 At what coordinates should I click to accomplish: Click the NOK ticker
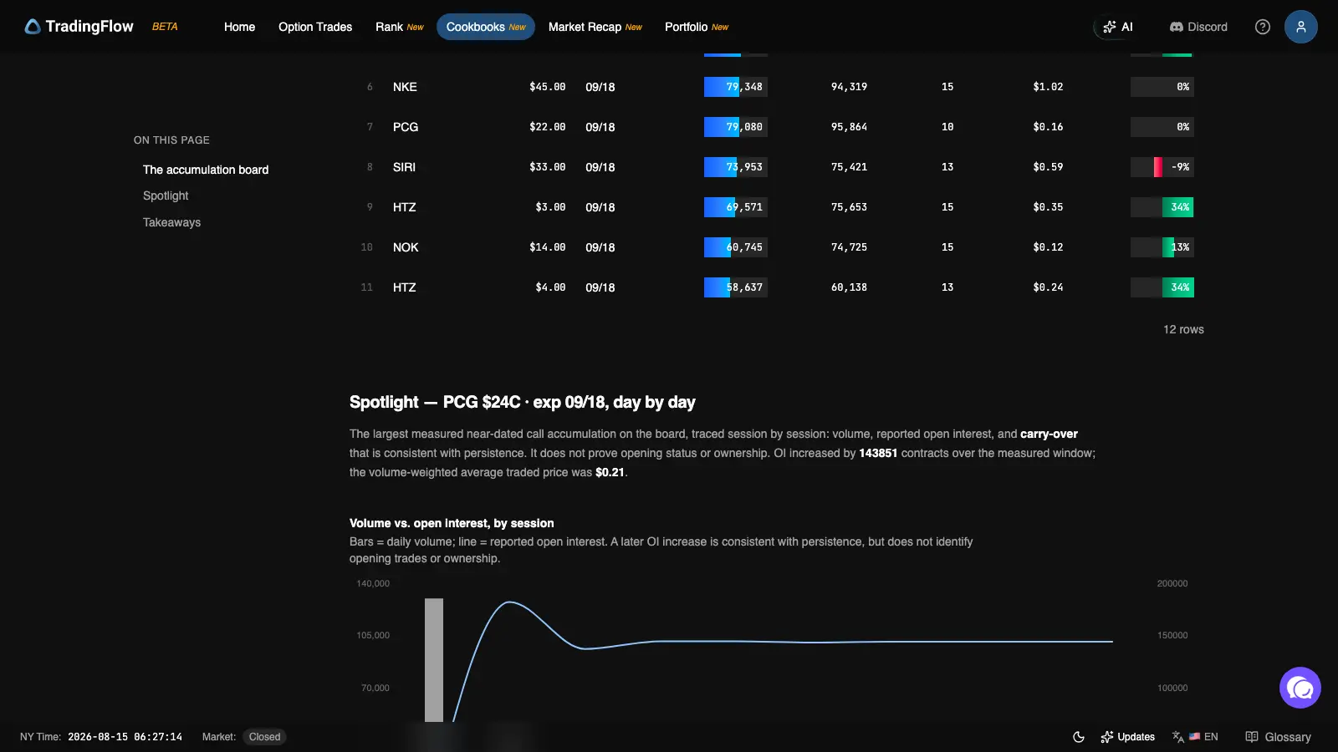(x=406, y=247)
